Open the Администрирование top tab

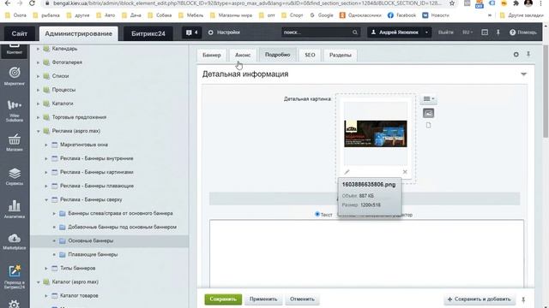tap(78, 34)
